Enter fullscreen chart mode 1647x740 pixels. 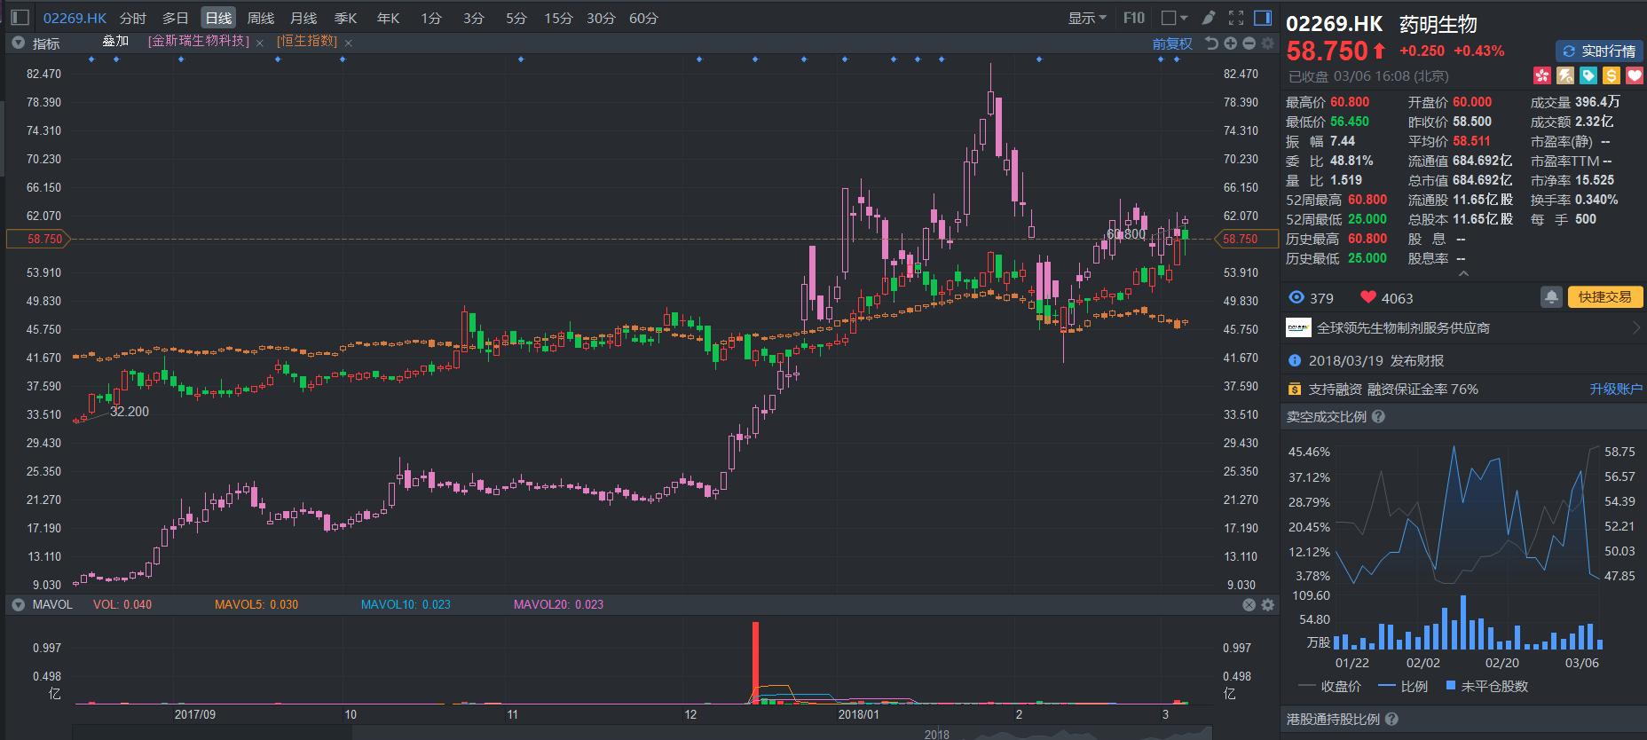[1235, 18]
